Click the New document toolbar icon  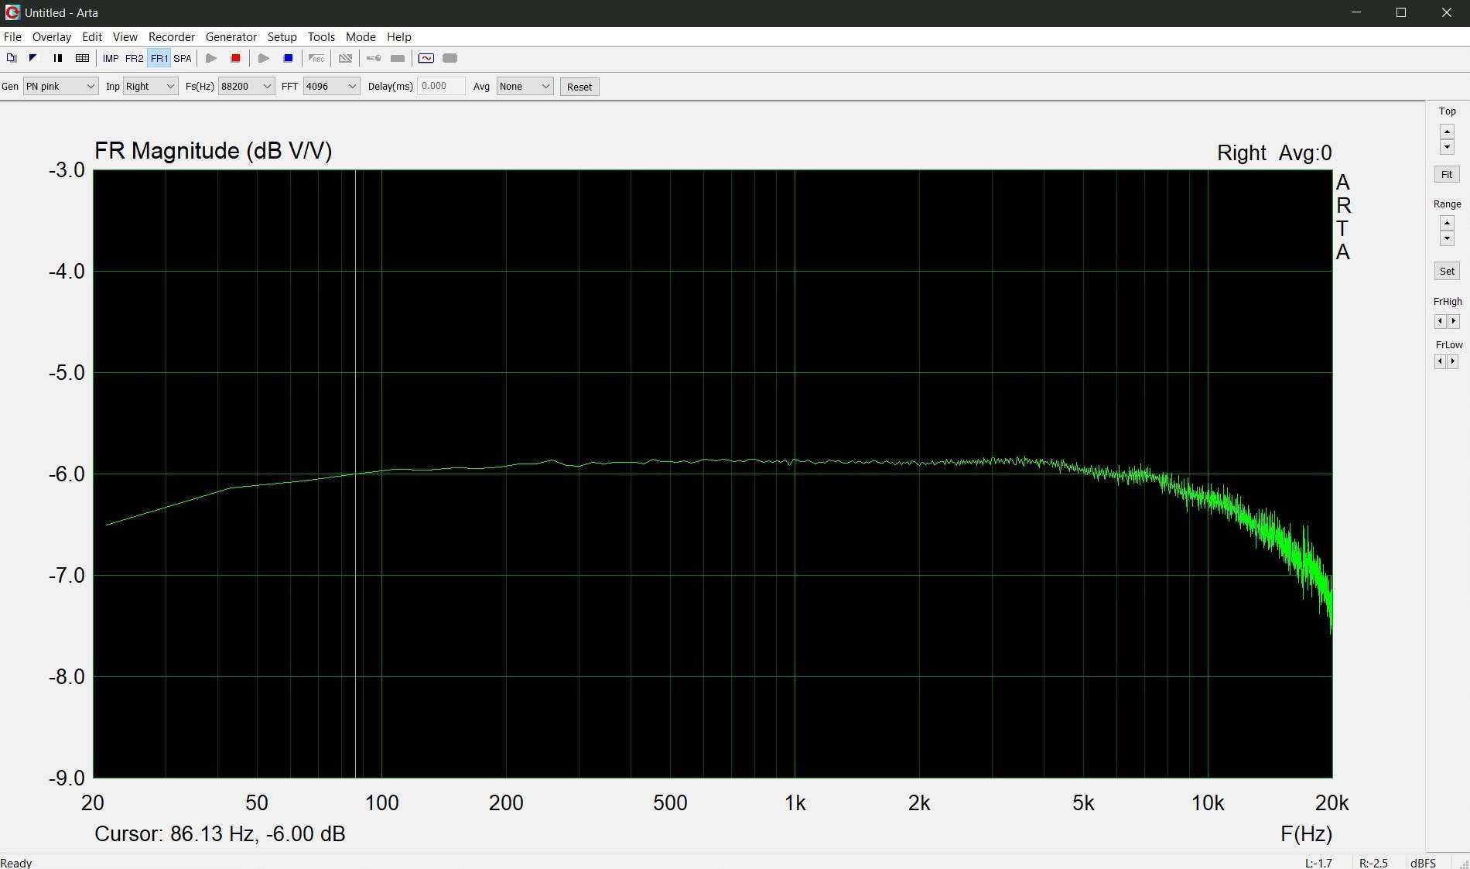(11, 58)
